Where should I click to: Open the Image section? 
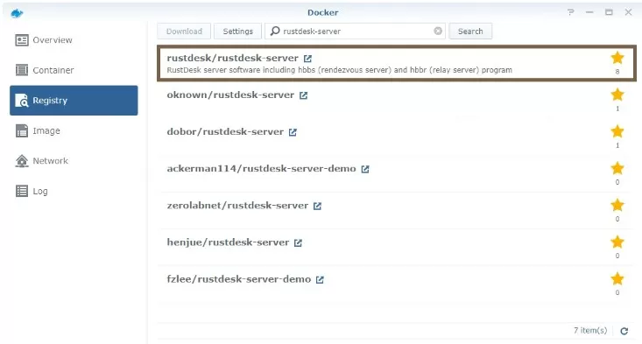(x=74, y=130)
